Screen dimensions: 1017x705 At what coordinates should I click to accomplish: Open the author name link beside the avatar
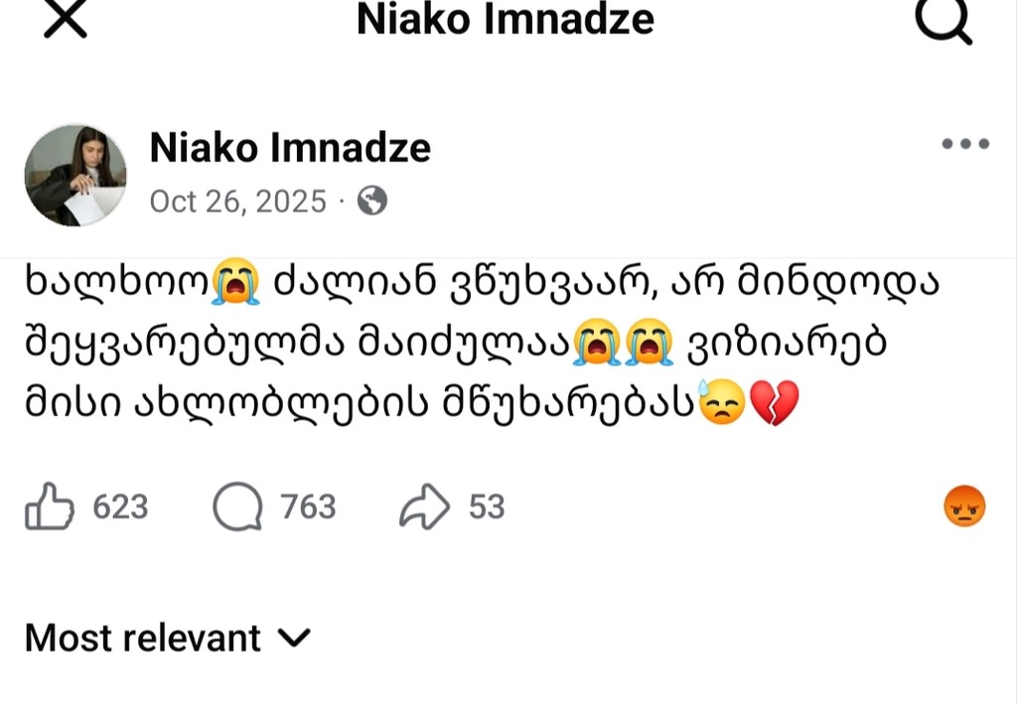290,148
